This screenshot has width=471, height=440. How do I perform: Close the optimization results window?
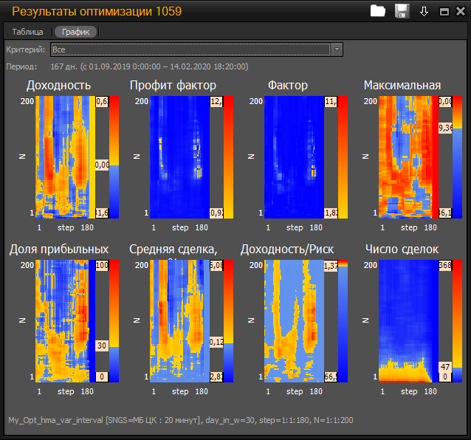click(x=459, y=12)
